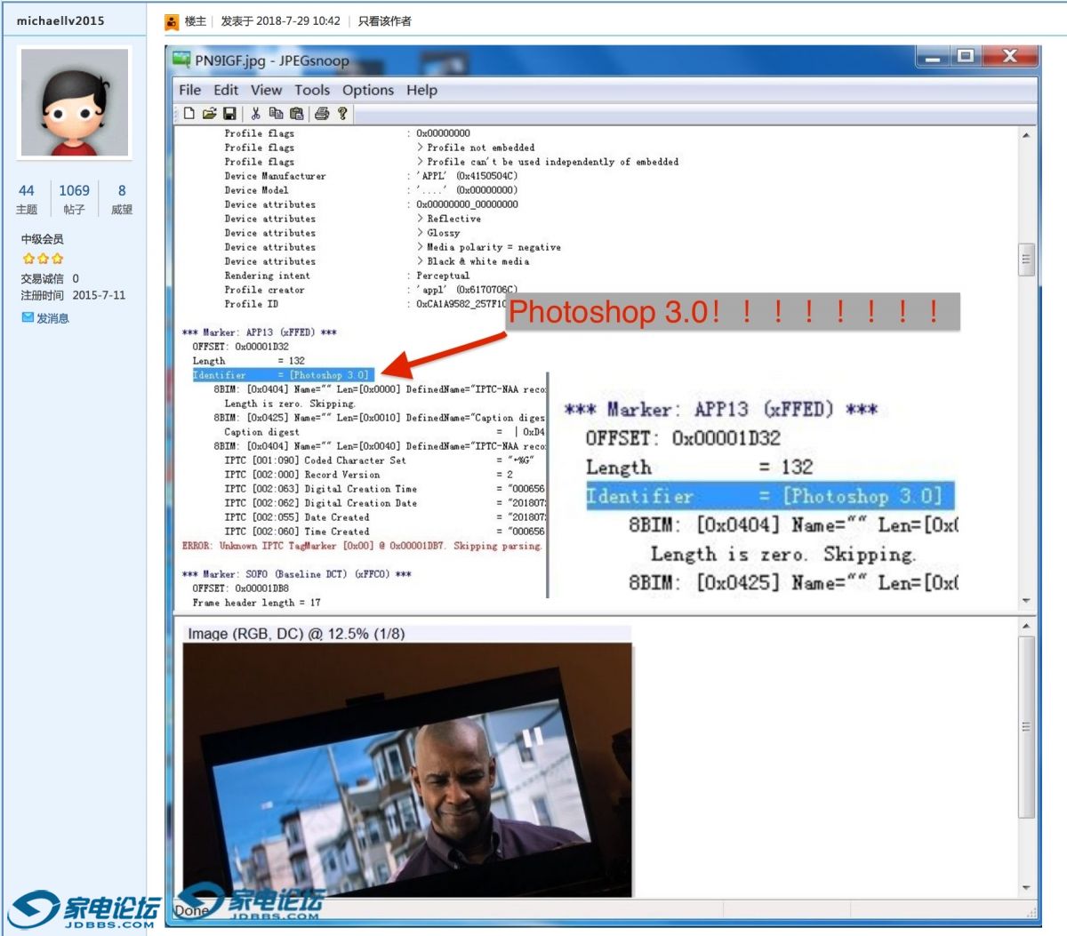Click the Print toolbar icon
Screen dimensions: 1067x936
click(322, 114)
